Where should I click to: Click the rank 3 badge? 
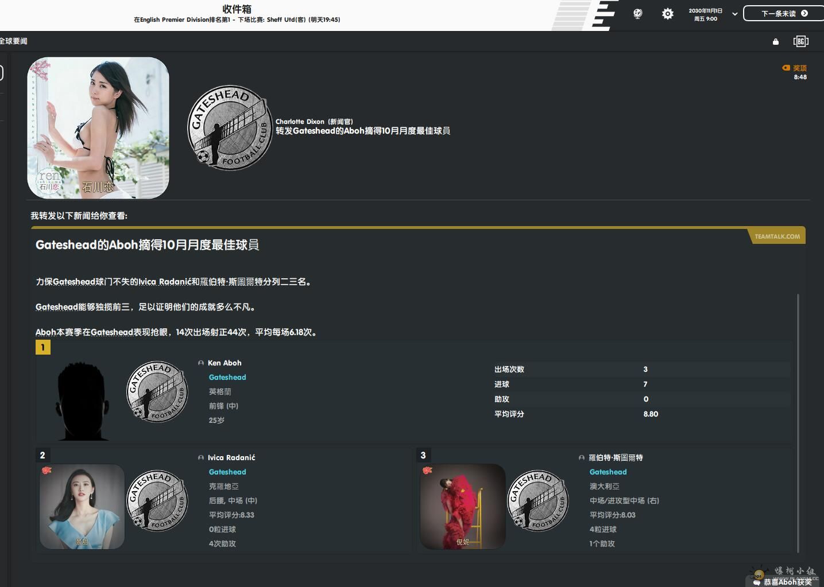pyautogui.click(x=423, y=456)
